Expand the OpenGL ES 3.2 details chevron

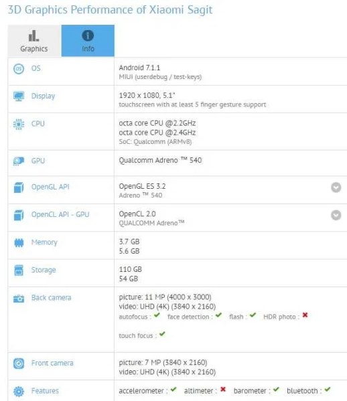click(336, 187)
